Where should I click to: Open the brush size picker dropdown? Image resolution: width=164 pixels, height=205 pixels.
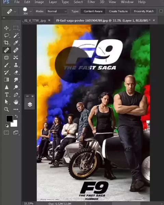(31, 12)
